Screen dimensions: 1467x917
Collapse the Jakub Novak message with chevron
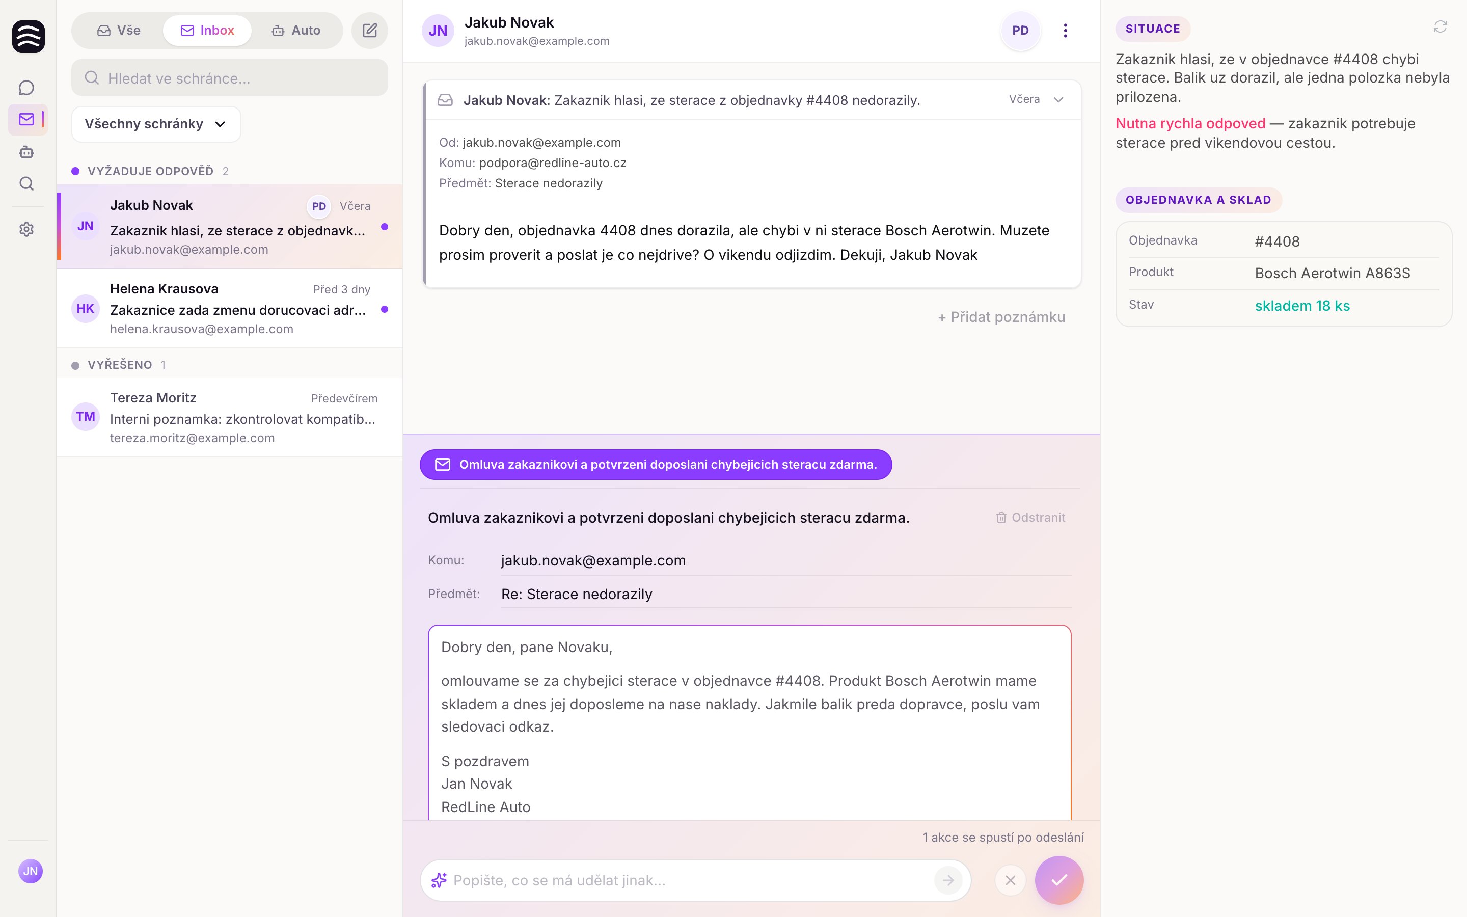1058,99
